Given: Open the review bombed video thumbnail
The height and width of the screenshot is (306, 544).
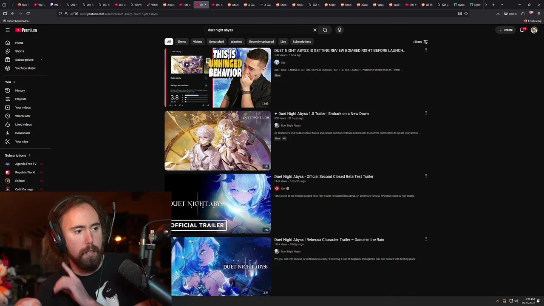Looking at the screenshot, I should 218,77.
